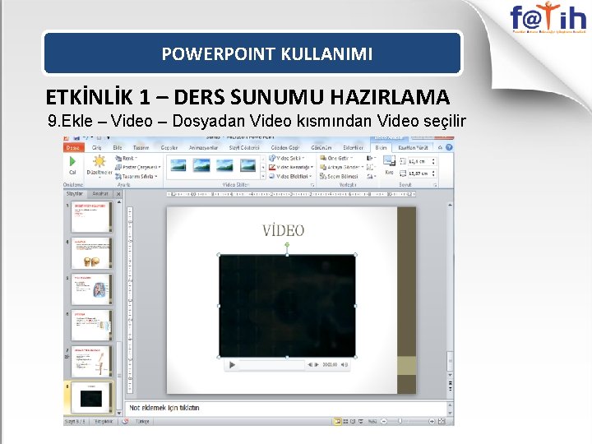Apply the second video style thumbnail
Viewport: 592px width, 444px height.
coord(201,165)
